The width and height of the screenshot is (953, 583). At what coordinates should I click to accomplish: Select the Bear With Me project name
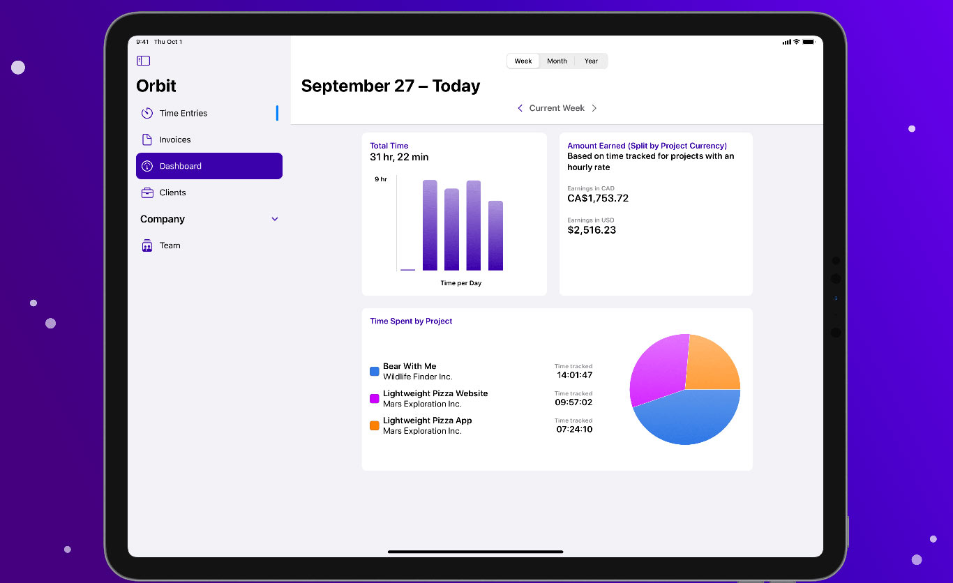[x=410, y=366]
